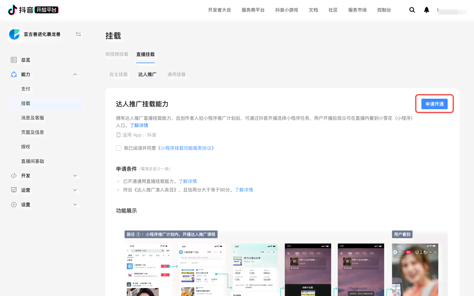The width and height of the screenshot is (474, 296).
Task: Open the 《小程序挂载功能服务协议》 link
Action: [186, 148]
